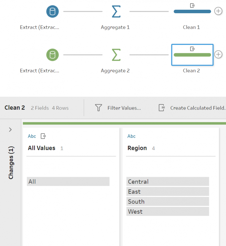Viewport: 226px width, 246px height.
Task: Click the Clean 2 label under step
Action: 191,70
